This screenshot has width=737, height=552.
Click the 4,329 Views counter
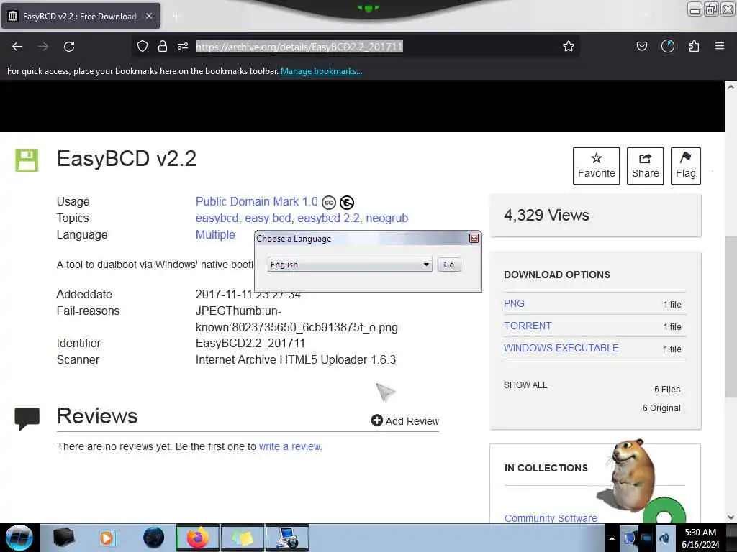(546, 215)
